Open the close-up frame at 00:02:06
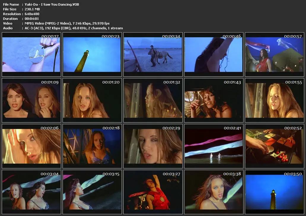 pyautogui.click(x=31, y=146)
